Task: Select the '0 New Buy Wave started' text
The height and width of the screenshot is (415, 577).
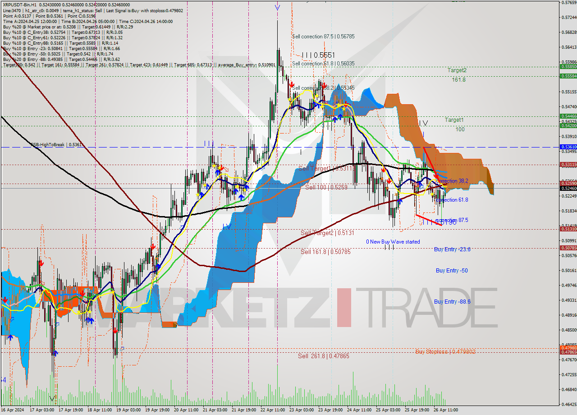Action: point(393,242)
